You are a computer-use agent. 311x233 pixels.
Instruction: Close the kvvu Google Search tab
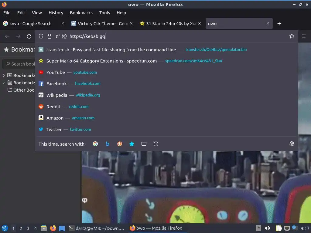pyautogui.click(x=63, y=23)
